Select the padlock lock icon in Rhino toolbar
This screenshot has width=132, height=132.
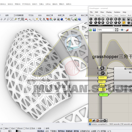coord(44,19)
